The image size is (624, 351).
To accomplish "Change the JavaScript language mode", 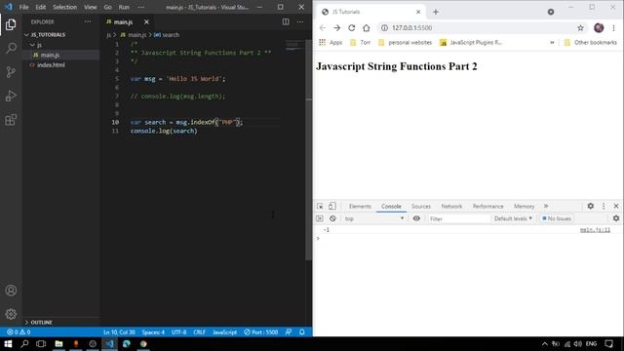I will click(x=224, y=331).
